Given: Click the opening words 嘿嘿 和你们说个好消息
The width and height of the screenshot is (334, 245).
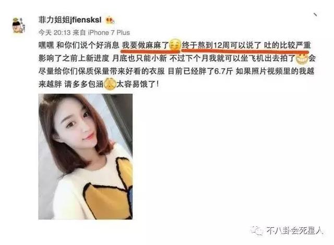Looking at the screenshot, I should (79, 45).
